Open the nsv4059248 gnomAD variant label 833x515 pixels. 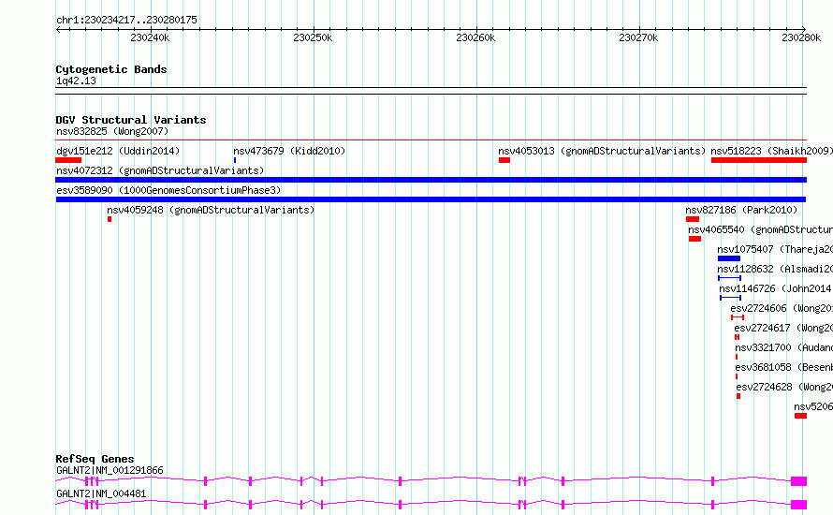pyautogui.click(x=211, y=210)
